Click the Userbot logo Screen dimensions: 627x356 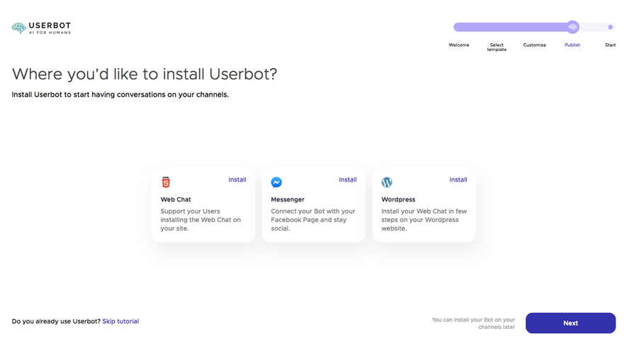[x=41, y=28]
